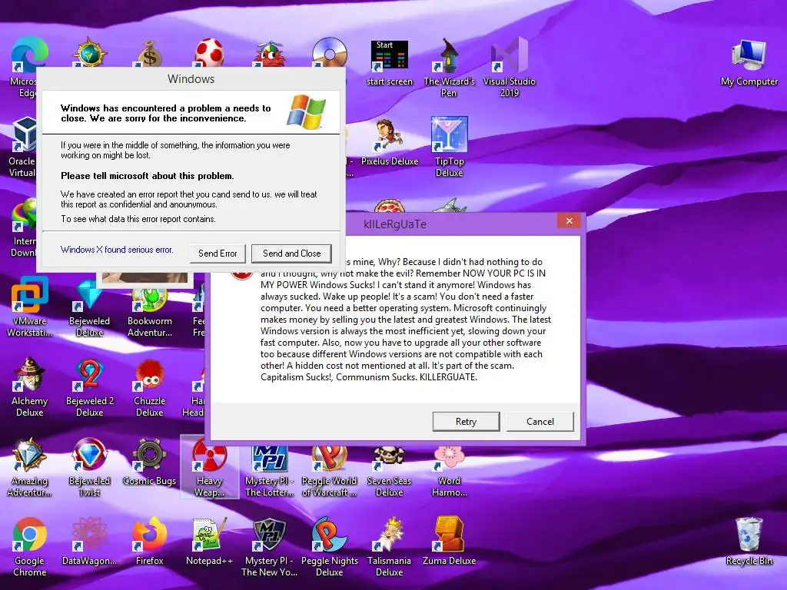Open the Google Chrome shortcut

click(x=30, y=547)
